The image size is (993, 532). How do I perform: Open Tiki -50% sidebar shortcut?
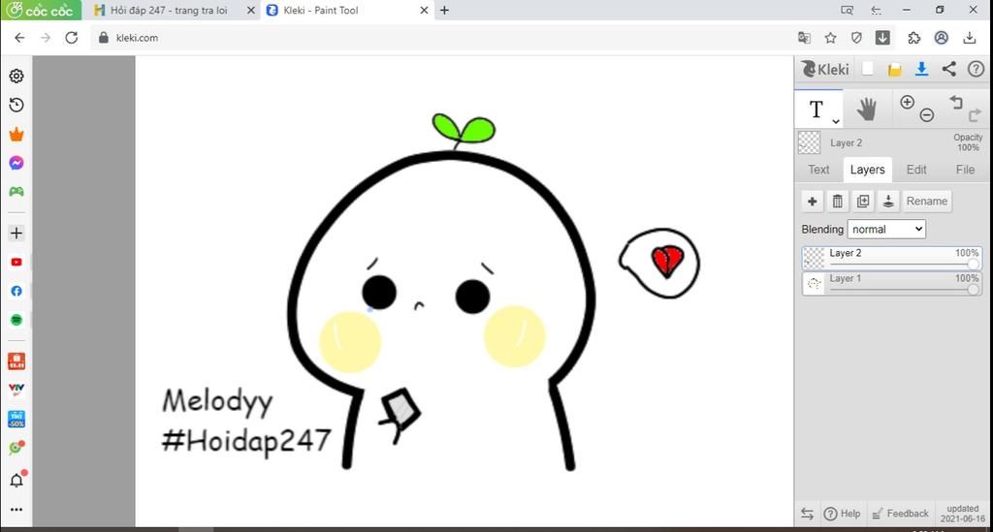pyautogui.click(x=16, y=419)
